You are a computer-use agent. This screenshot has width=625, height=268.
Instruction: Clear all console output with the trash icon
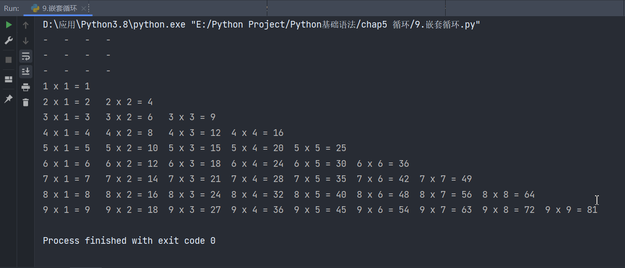[26, 102]
